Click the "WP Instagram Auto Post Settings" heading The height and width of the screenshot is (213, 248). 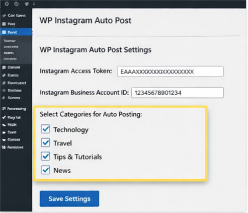point(96,50)
